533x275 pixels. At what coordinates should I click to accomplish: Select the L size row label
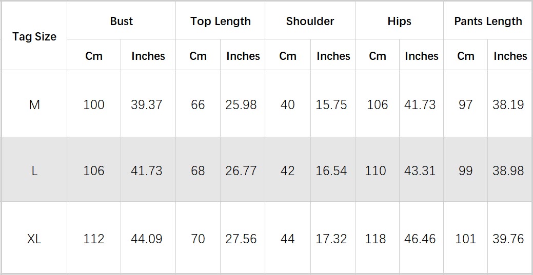(x=34, y=171)
